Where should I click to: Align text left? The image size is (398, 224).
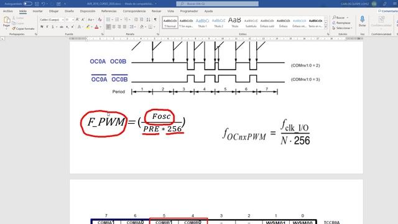(108, 27)
